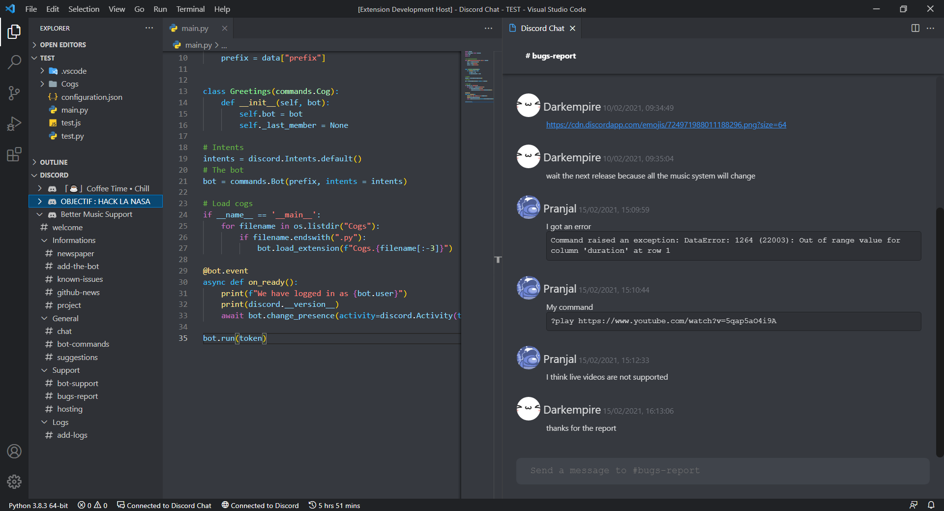The height and width of the screenshot is (511, 944).
Task: Click the 5 hrs 51 mins time tracker
Action: (334, 505)
